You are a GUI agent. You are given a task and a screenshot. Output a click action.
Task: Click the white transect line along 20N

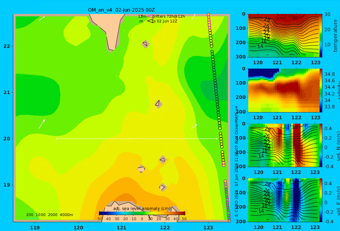tap(137, 139)
